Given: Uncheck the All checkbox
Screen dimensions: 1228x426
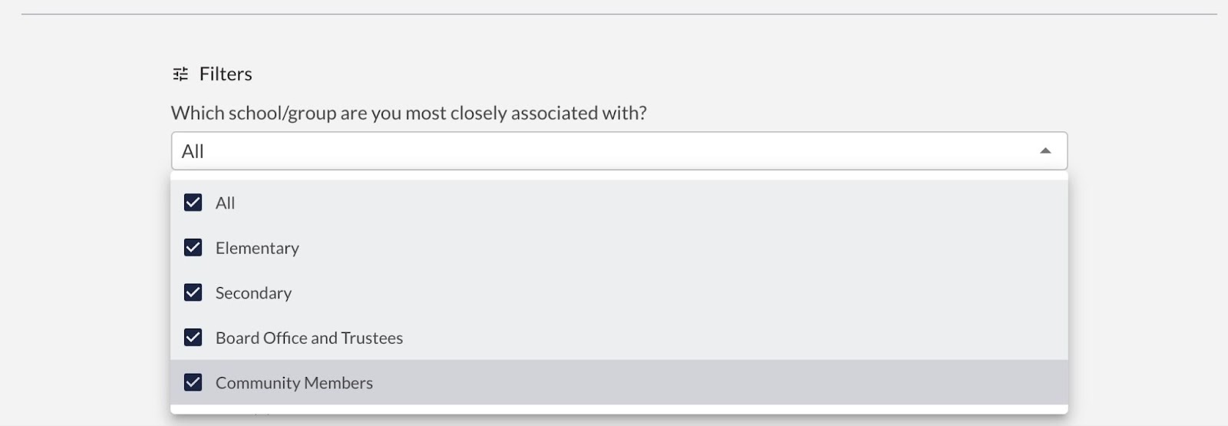Looking at the screenshot, I should [x=193, y=203].
